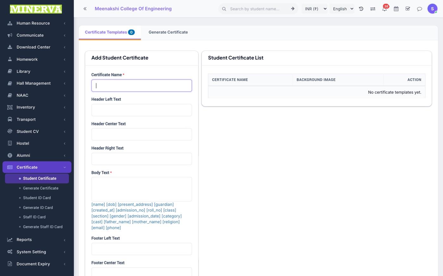Click the NAAC sidebar icon
This screenshot has width=443, height=276.
coord(10,95)
